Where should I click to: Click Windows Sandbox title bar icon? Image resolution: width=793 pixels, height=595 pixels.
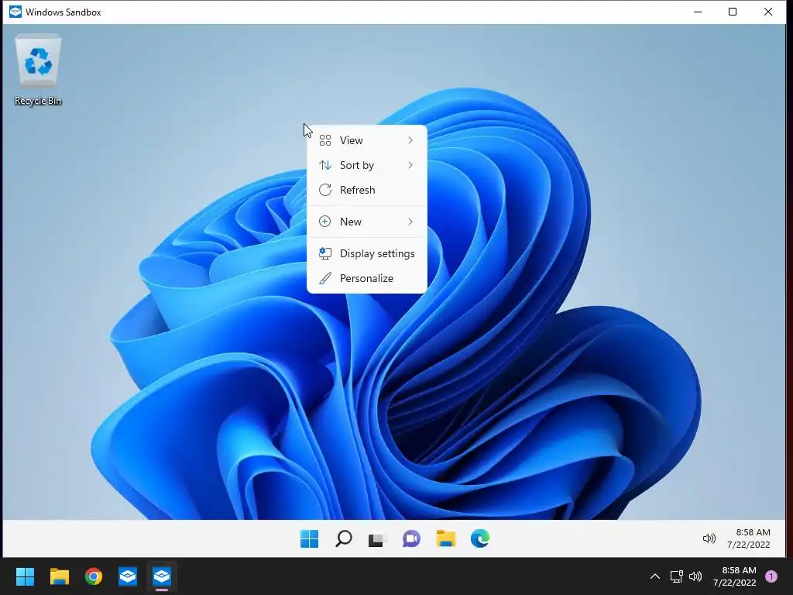(15, 12)
